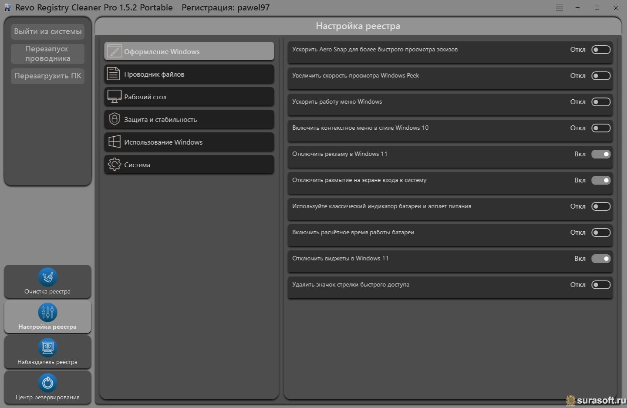This screenshot has width=627, height=408.
Task: Enable расчётное время работы батареи switch
Action: [x=601, y=233]
